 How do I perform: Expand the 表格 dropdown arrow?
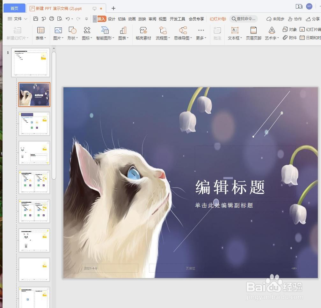click(45, 38)
